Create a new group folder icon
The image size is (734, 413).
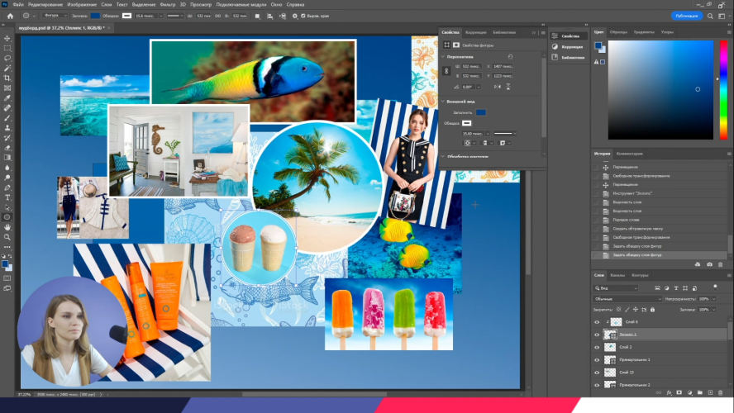pyautogui.click(x=700, y=393)
